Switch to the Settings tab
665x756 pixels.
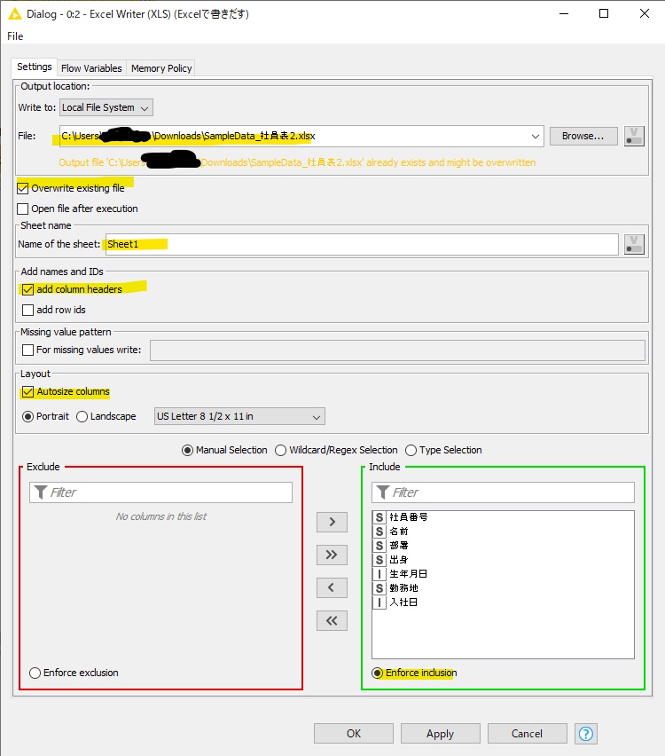coord(35,67)
